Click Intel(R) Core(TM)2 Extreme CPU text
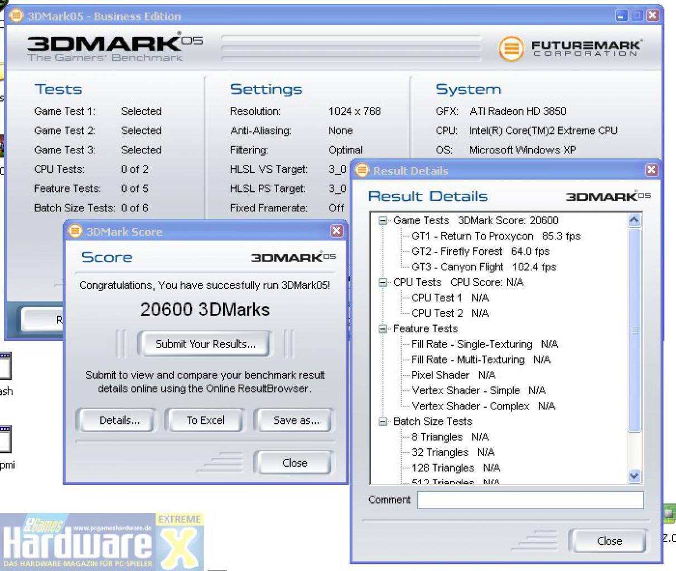Viewport: 676px width, 571px height. 543,130
